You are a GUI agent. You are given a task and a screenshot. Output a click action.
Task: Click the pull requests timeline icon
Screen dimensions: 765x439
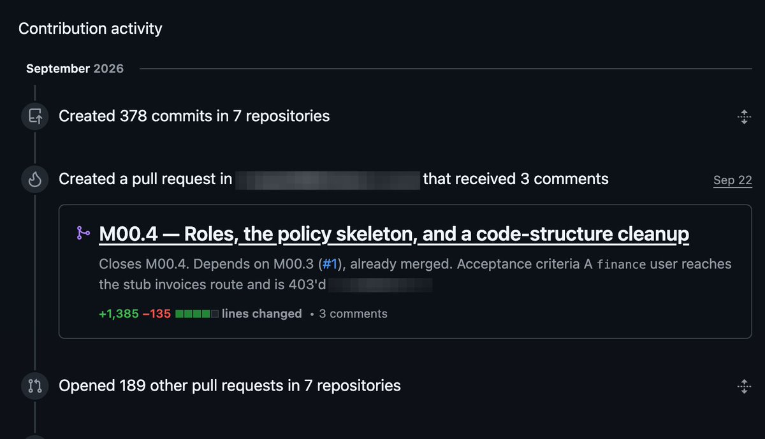(34, 385)
